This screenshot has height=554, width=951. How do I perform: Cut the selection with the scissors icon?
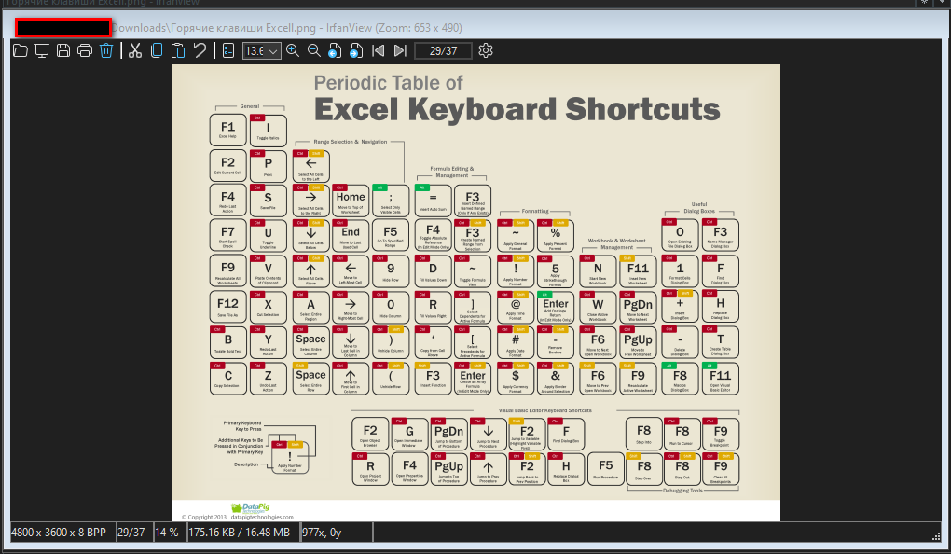pyautogui.click(x=135, y=51)
